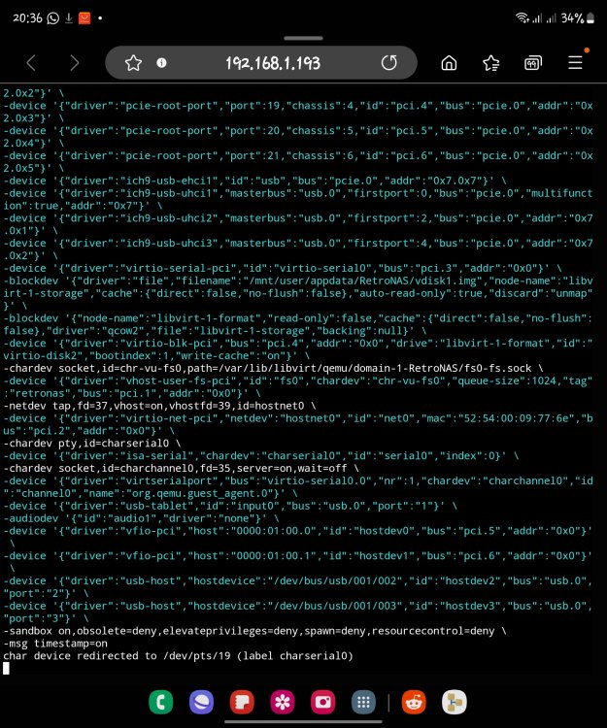Open the last recent app icon in dock
Screen dimensions: 607x728
(x=455, y=702)
